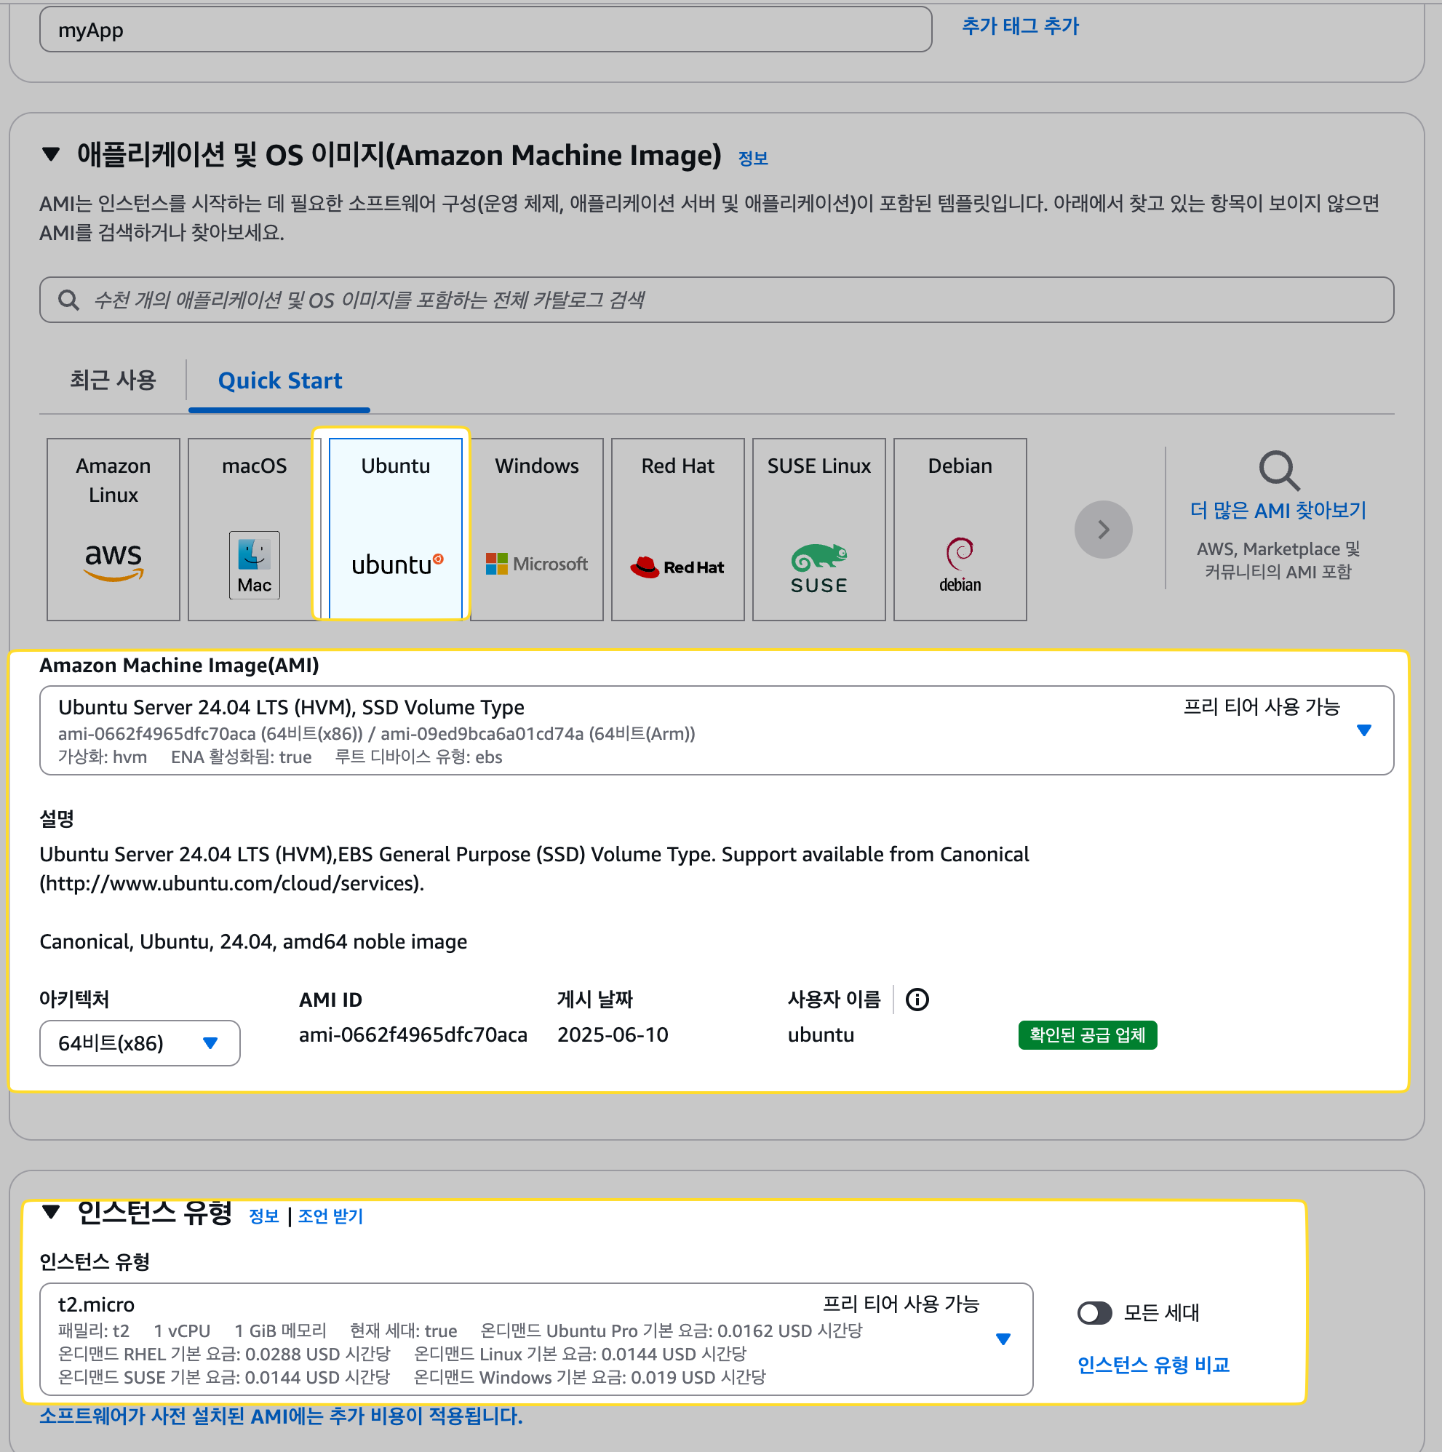1442x1452 pixels.
Task: Click the 확인된 공급 업체 badge
Action: point(1087,1035)
